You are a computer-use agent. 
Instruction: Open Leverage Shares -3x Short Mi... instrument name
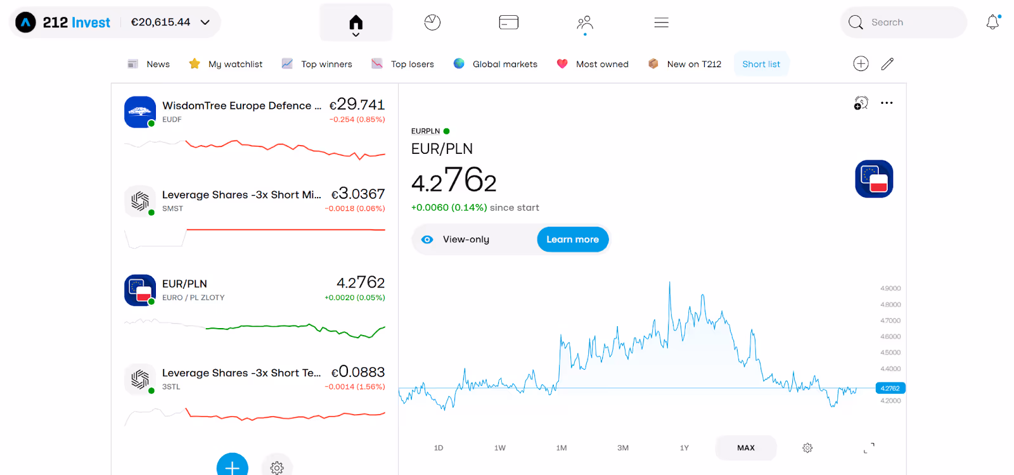click(241, 195)
